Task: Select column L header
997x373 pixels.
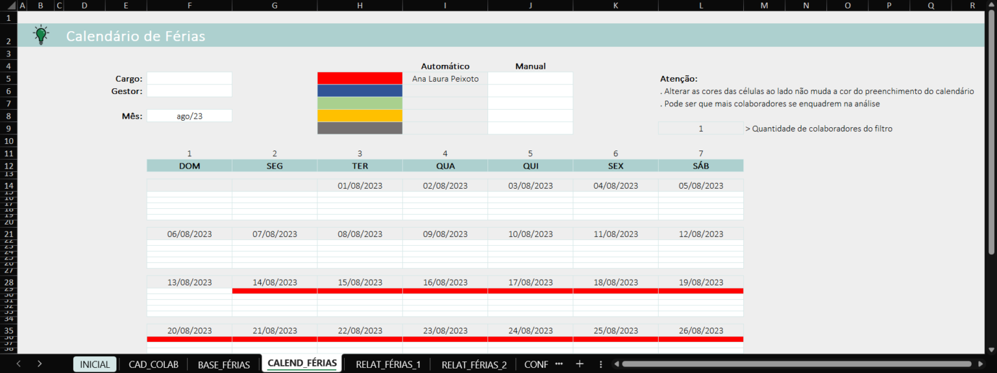Action: (x=701, y=5)
